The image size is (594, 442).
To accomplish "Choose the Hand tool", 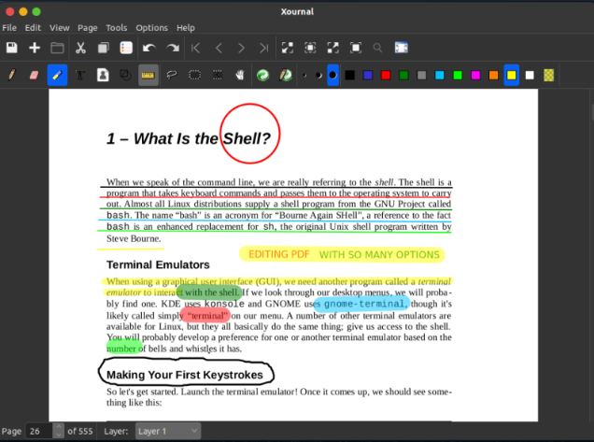I will click(240, 75).
